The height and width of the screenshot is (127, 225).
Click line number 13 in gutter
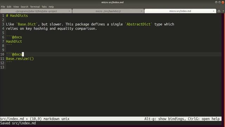pyautogui.click(x=2, y=67)
